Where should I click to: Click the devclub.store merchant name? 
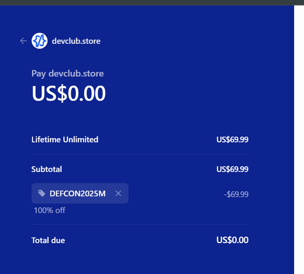tap(76, 41)
